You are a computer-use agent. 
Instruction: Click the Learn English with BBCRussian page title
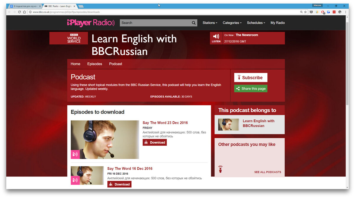click(134, 45)
